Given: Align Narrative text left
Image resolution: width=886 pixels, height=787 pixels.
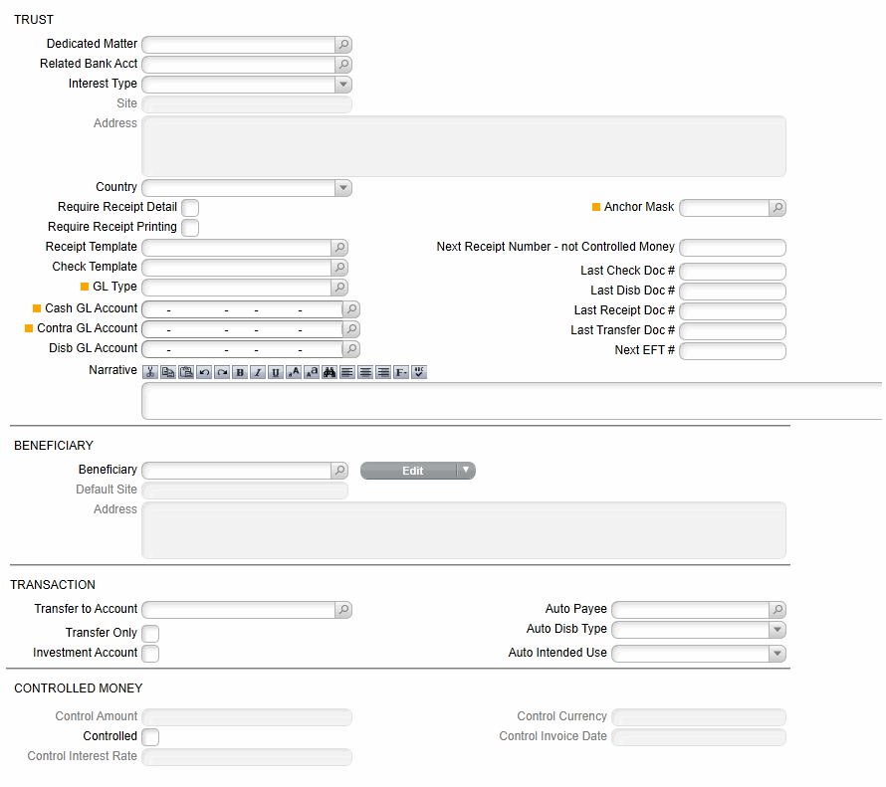Looking at the screenshot, I should (x=347, y=372).
